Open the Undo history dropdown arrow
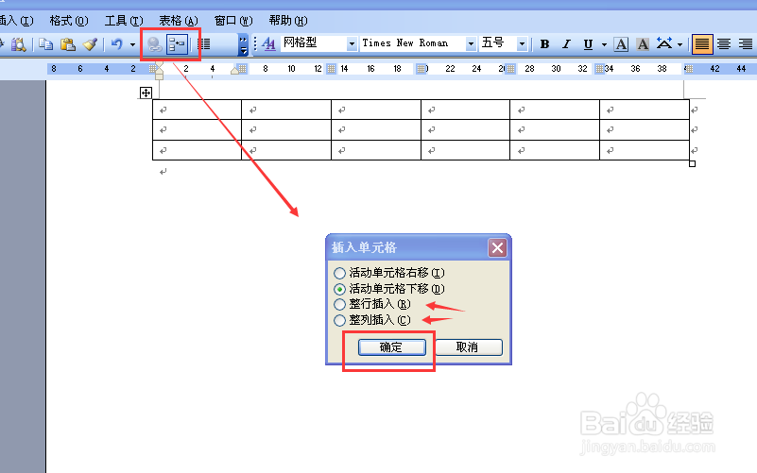The image size is (757, 473). pos(132,44)
